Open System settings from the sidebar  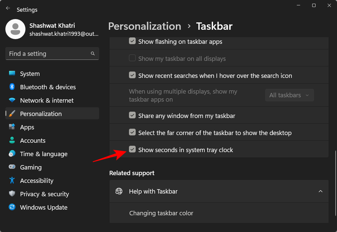29,74
